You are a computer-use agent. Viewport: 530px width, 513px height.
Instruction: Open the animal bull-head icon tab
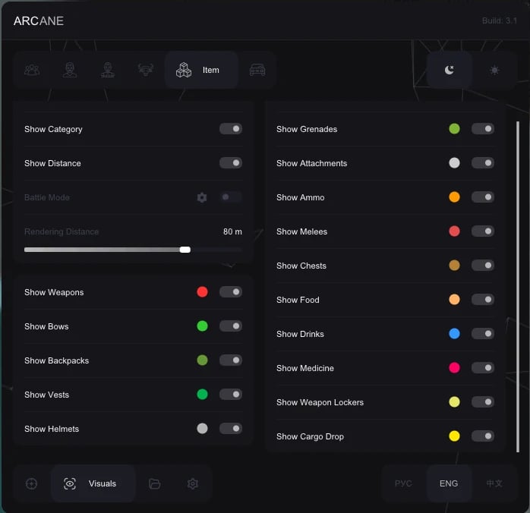(x=146, y=70)
